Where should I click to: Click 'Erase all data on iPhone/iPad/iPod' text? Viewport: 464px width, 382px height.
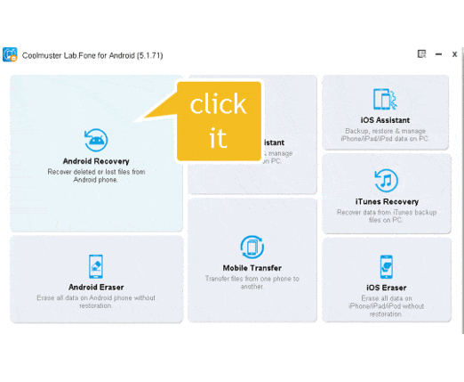pyautogui.click(x=387, y=306)
